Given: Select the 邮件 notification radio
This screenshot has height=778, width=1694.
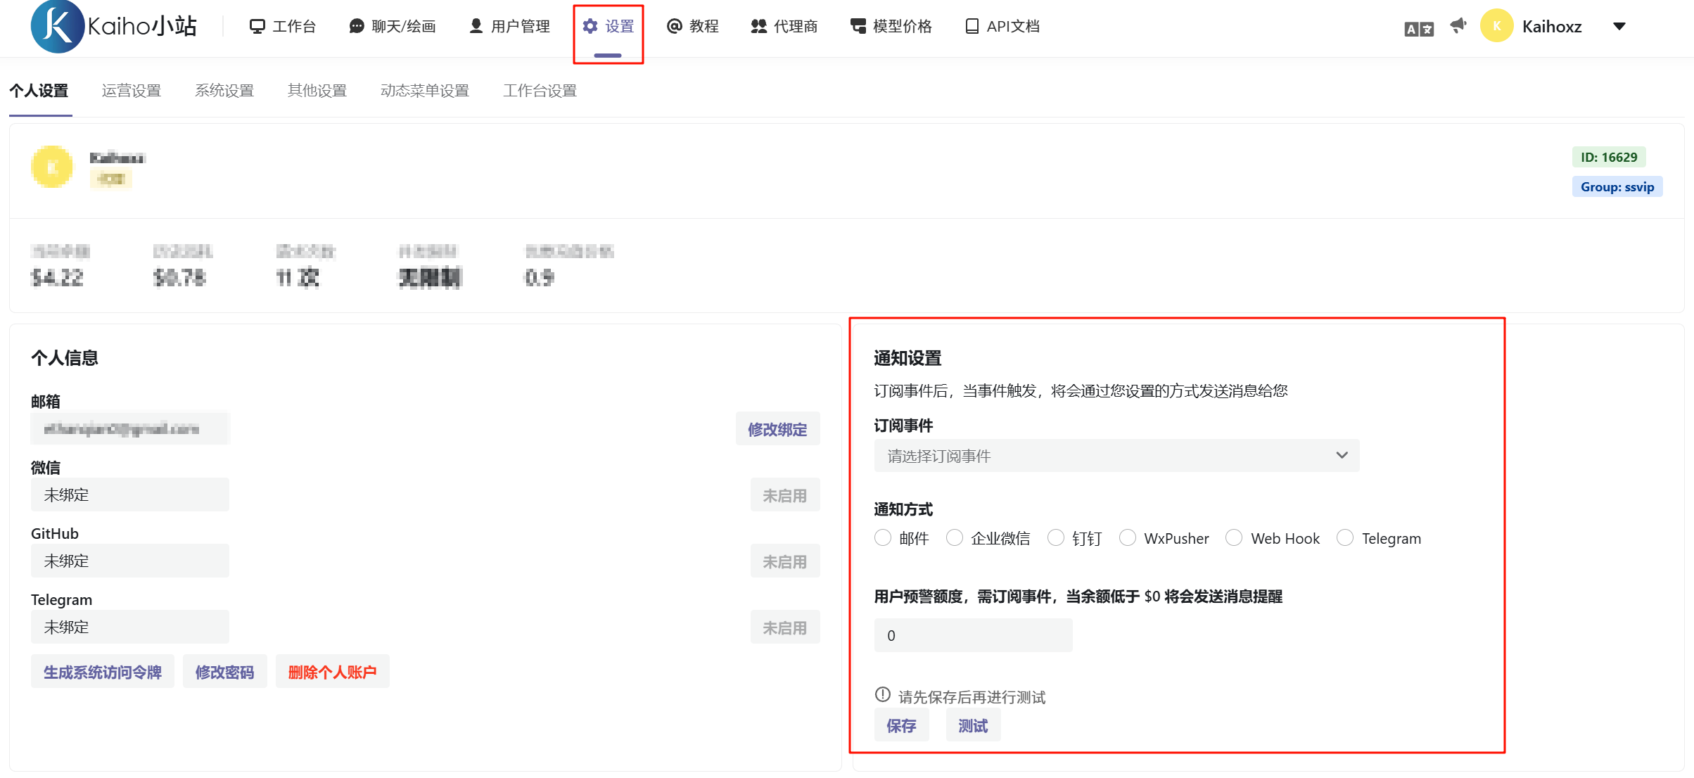Looking at the screenshot, I should tap(883, 538).
